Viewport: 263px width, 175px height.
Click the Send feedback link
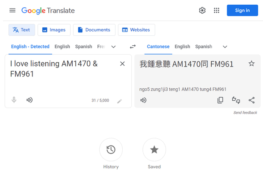pos(245,113)
